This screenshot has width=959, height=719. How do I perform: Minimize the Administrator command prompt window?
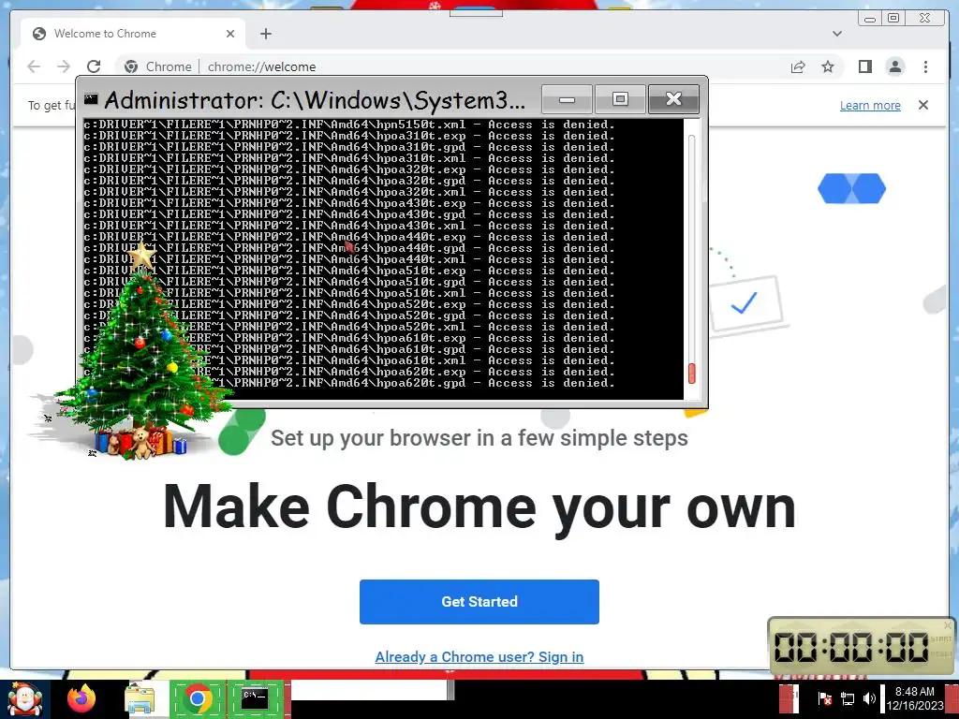coord(567,99)
